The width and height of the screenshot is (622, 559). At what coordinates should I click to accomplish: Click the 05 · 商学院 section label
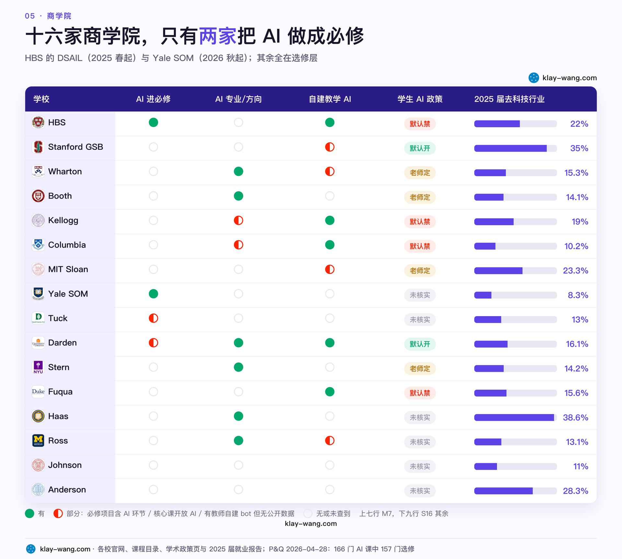(48, 16)
